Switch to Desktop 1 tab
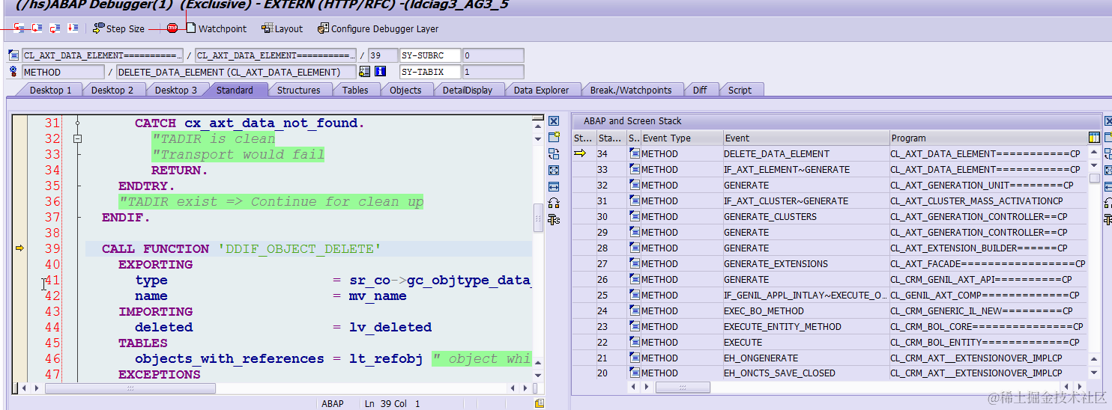The height and width of the screenshot is (410, 1112). pos(50,90)
